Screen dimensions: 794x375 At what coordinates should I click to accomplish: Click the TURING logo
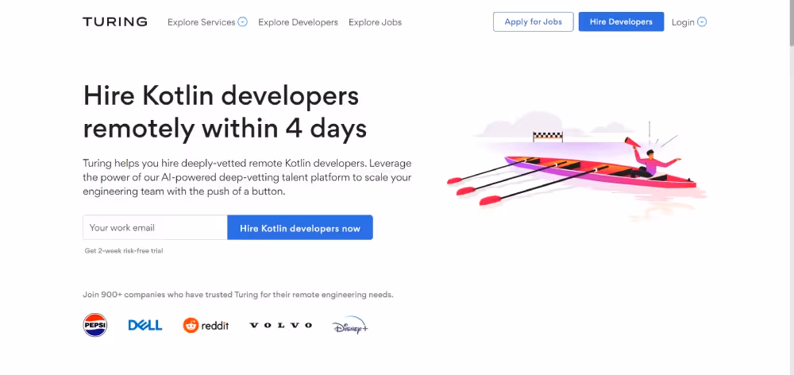[115, 21]
